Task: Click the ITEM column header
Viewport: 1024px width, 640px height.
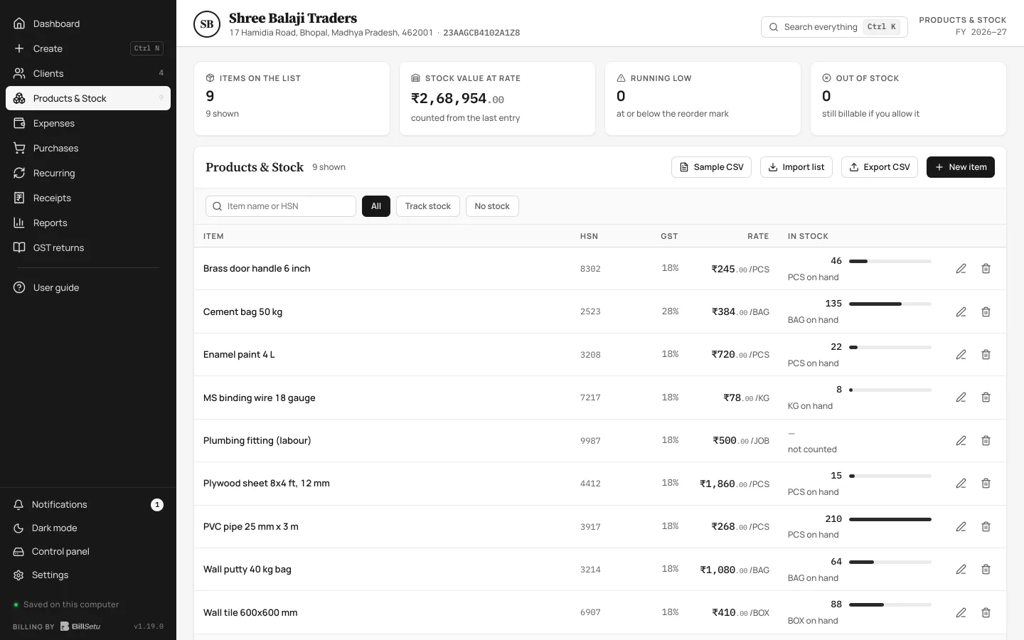Action: tap(213, 236)
